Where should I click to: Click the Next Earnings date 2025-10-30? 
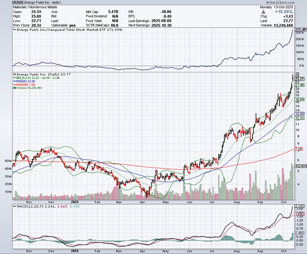coord(161,25)
